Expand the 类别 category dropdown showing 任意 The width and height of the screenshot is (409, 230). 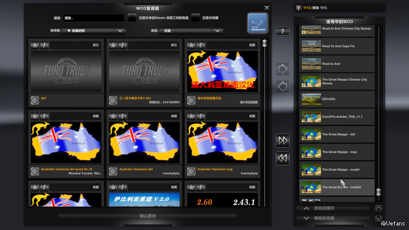tap(191, 31)
